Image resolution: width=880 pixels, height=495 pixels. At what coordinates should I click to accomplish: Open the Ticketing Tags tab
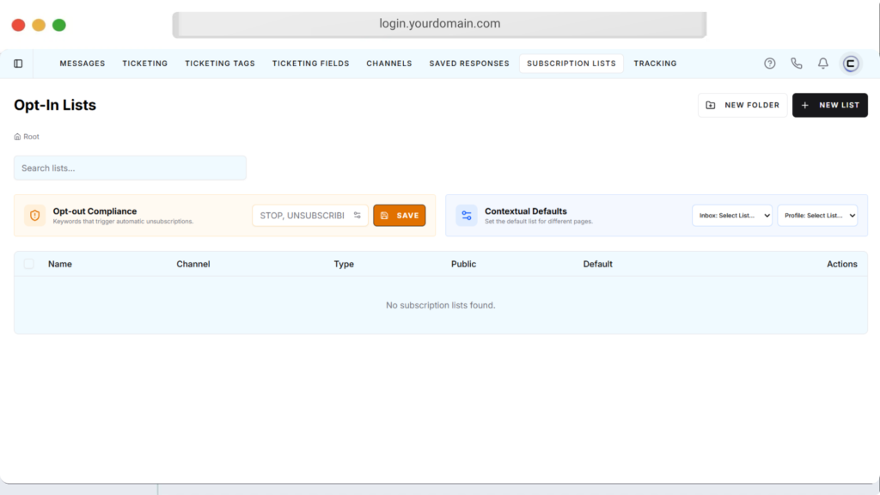coord(220,64)
